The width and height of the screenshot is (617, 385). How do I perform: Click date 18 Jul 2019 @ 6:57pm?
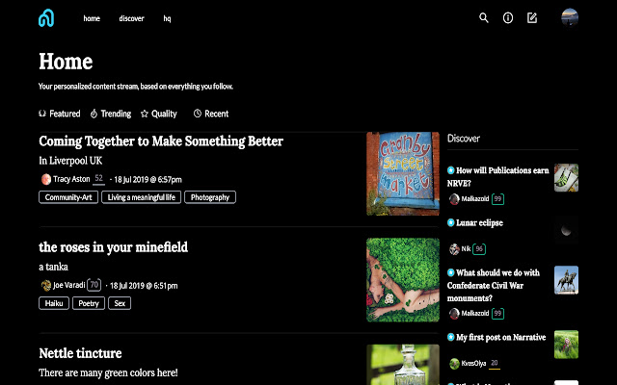coord(148,180)
